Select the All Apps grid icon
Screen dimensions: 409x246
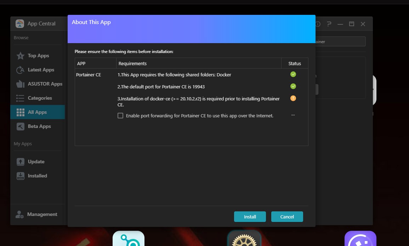(x=20, y=112)
